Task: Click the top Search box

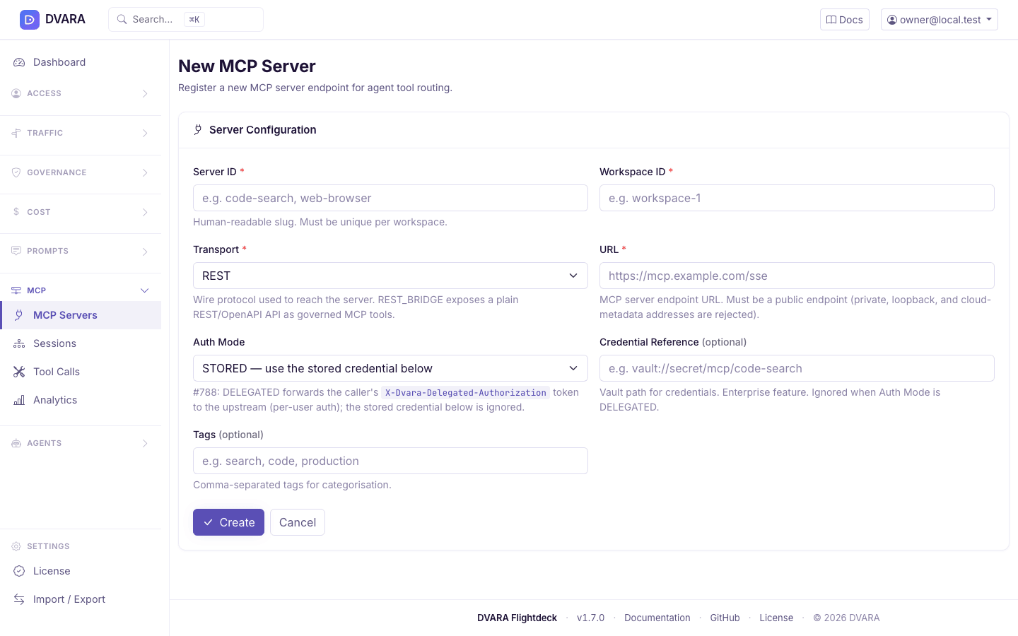Action: [x=186, y=20]
